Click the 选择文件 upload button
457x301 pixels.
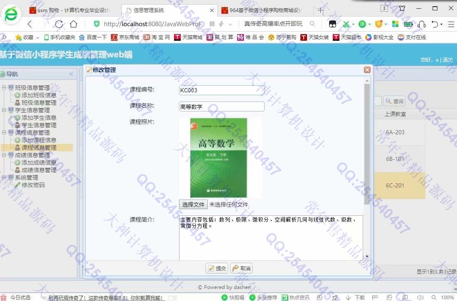point(193,205)
